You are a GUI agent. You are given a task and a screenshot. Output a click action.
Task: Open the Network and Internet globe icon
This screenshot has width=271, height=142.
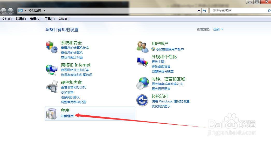(x=52, y=70)
